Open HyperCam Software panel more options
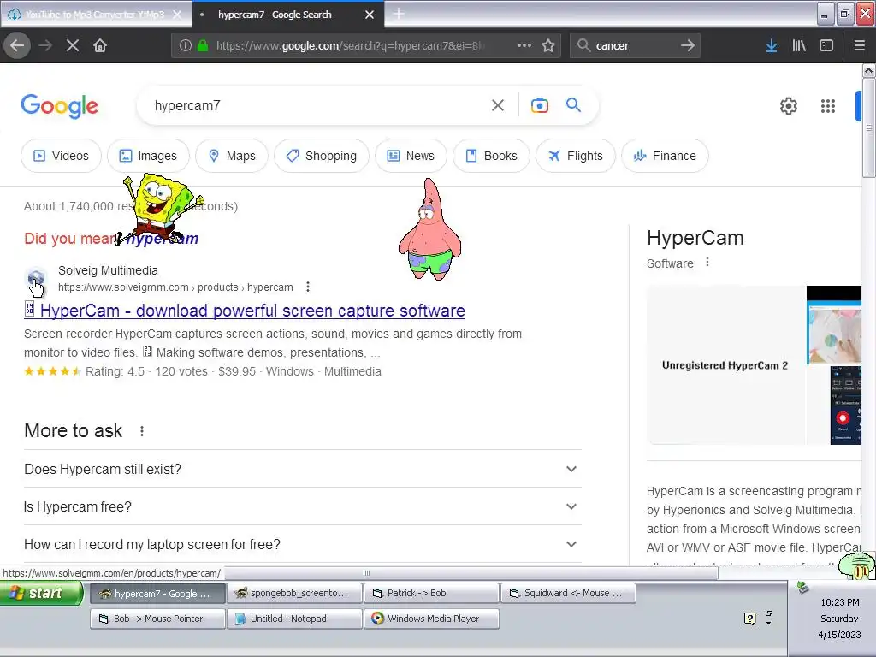876x657 pixels. pyautogui.click(x=707, y=262)
